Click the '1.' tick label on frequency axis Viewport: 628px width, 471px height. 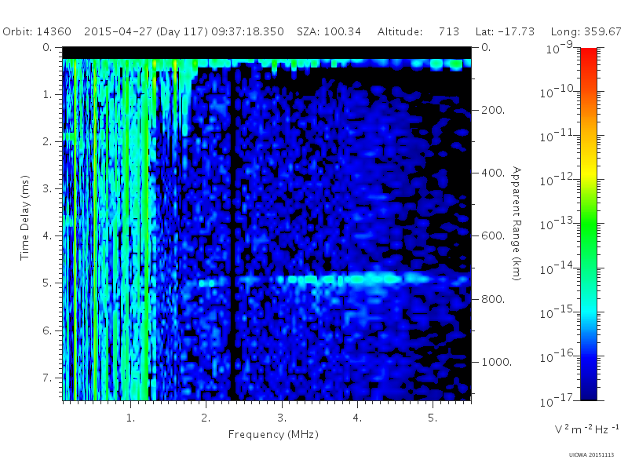click(130, 418)
